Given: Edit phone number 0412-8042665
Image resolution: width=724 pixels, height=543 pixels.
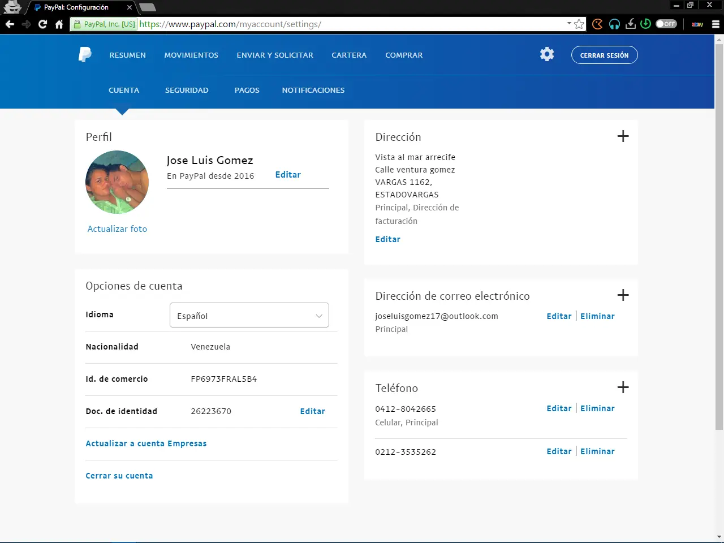Looking at the screenshot, I should click(559, 408).
